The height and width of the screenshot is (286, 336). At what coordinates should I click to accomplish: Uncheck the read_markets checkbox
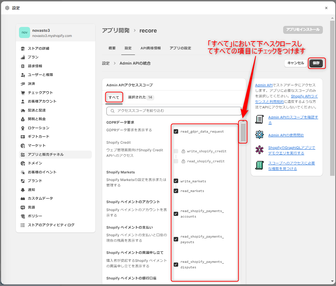[176, 191]
